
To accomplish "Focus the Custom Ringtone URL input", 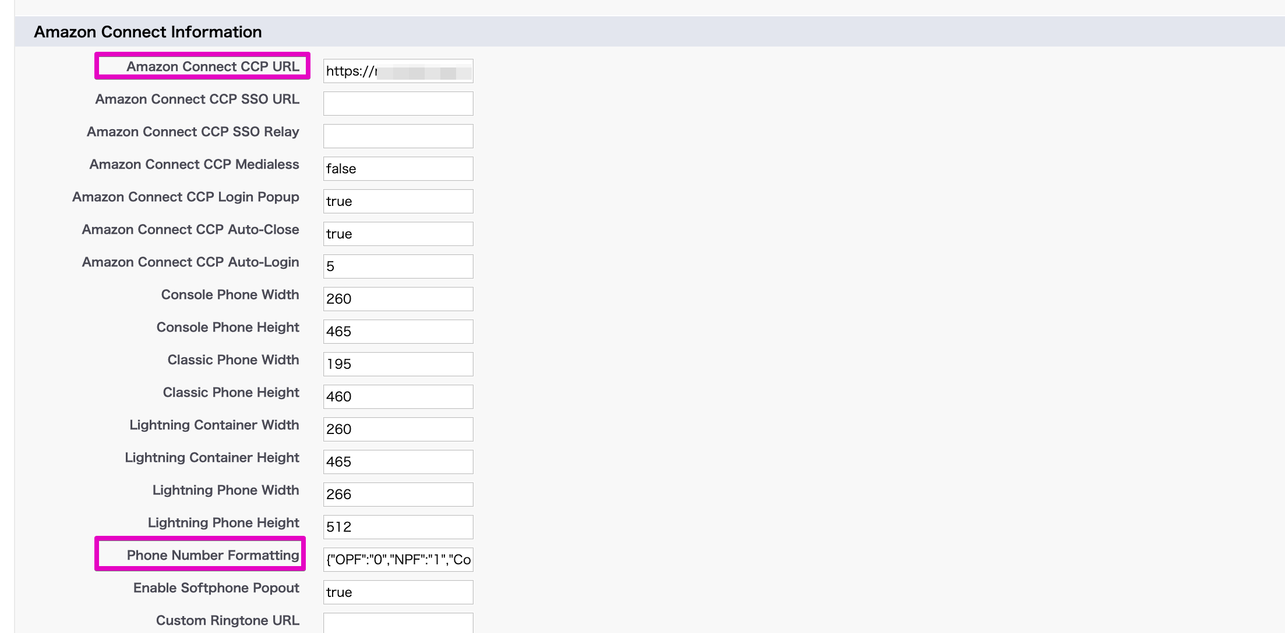I will click(398, 623).
